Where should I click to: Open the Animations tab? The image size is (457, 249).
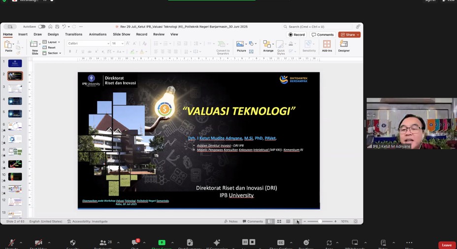[98, 34]
